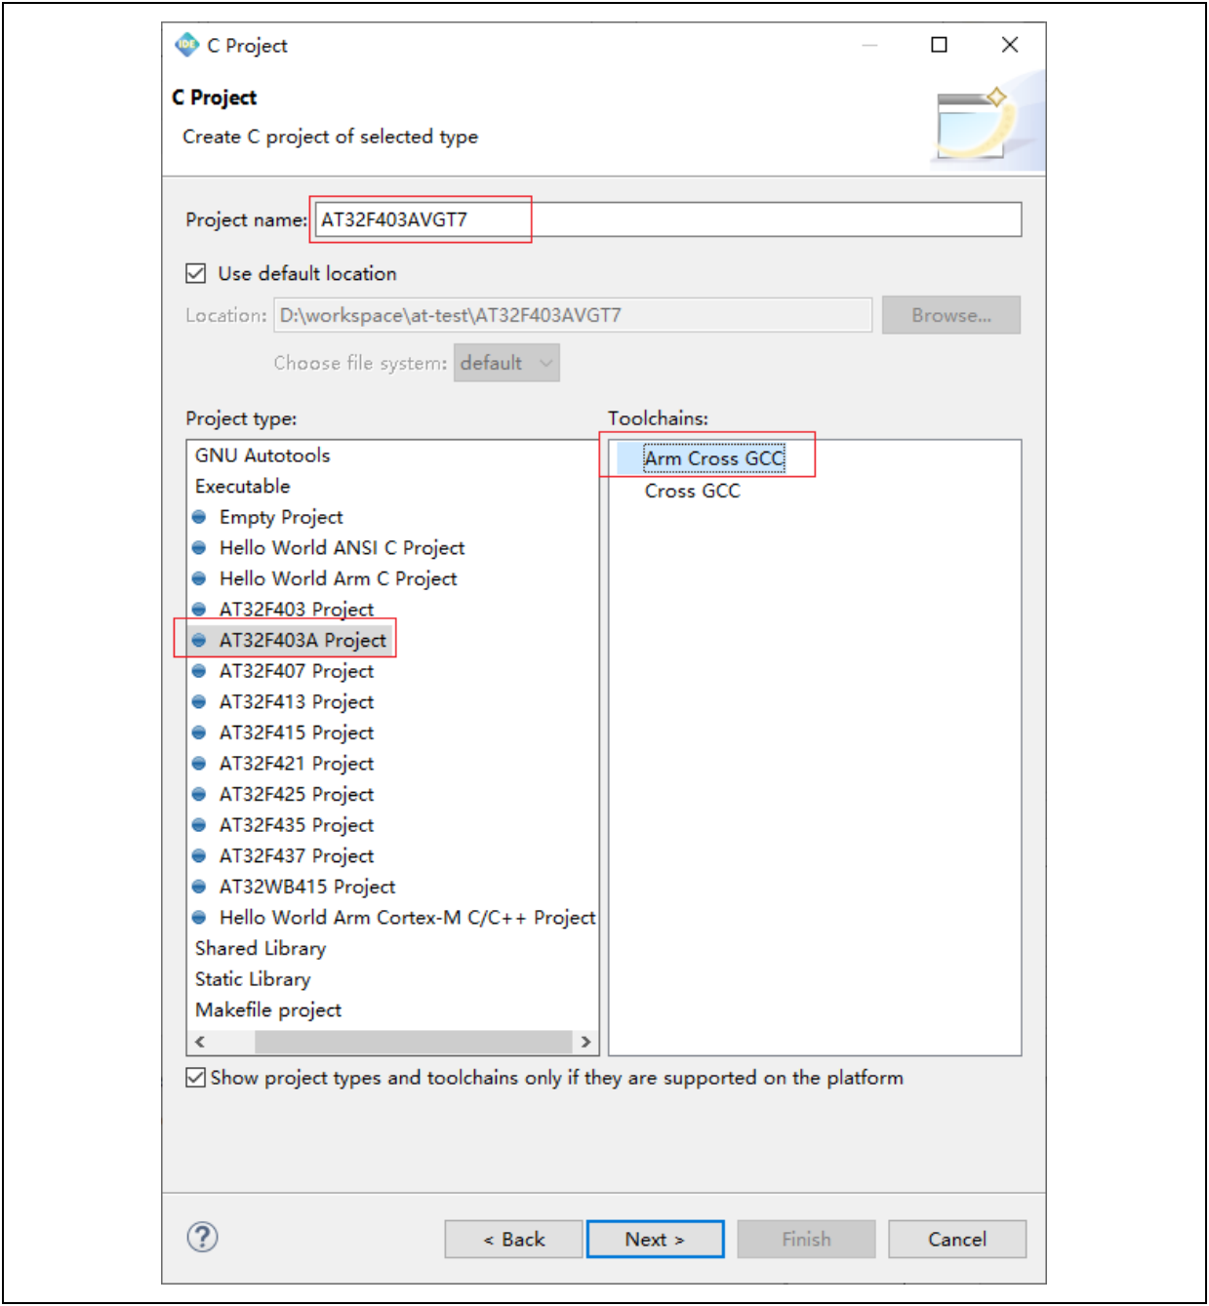
Task: Select Arm Cross GCC toolchain
Action: tap(713, 458)
